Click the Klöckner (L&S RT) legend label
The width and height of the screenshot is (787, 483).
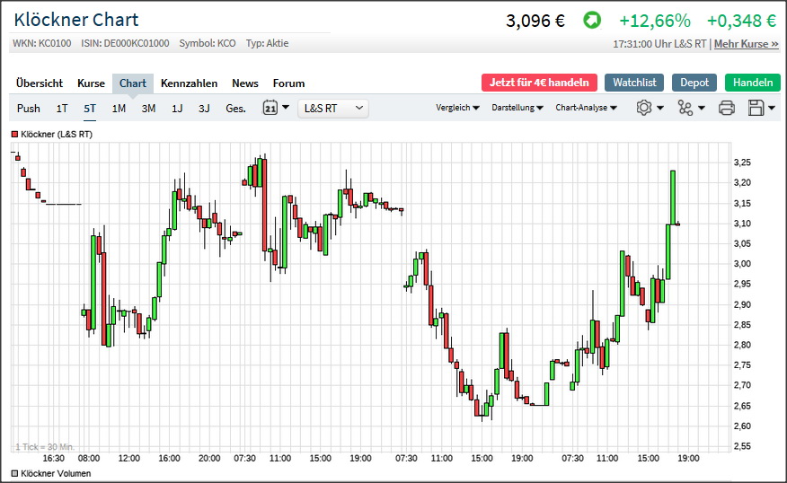pos(57,135)
